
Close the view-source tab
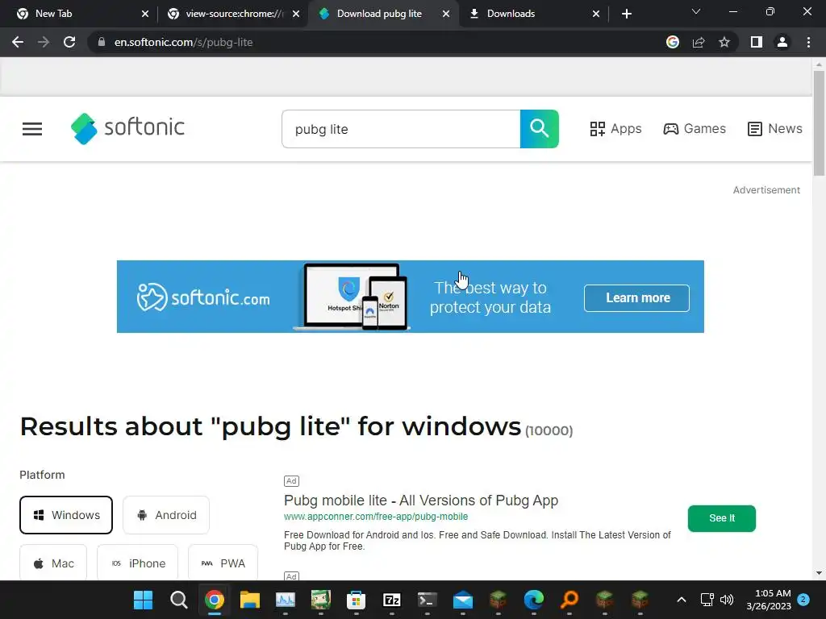296,14
